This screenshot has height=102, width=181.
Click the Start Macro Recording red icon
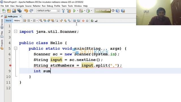coord(83,21)
